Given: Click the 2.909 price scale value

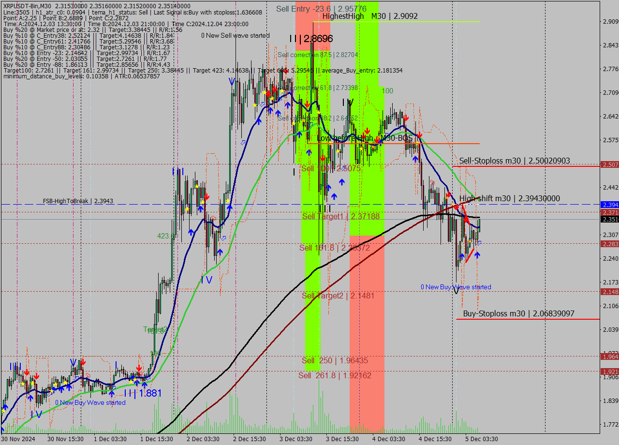Looking at the screenshot, I should [x=610, y=22].
